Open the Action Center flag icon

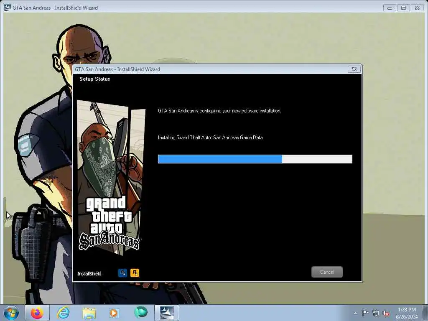click(x=365, y=313)
